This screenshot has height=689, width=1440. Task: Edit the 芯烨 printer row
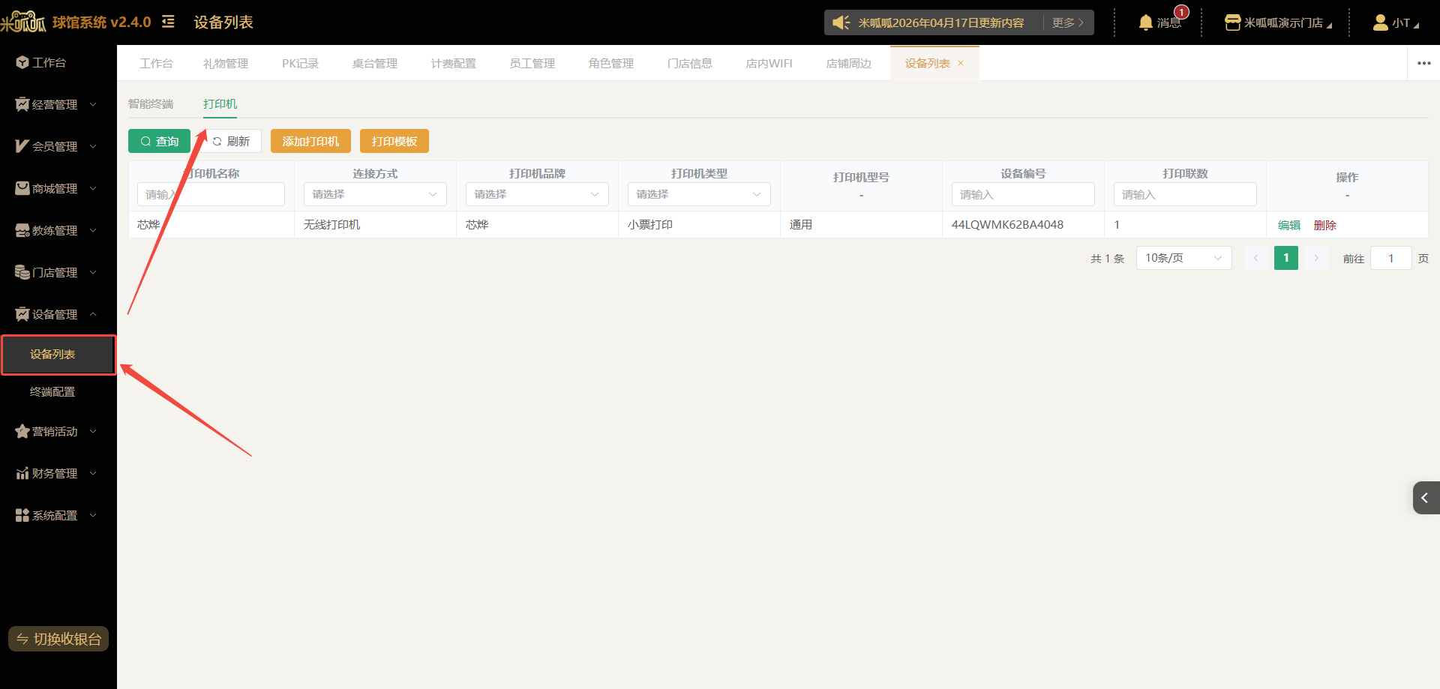1289,225
